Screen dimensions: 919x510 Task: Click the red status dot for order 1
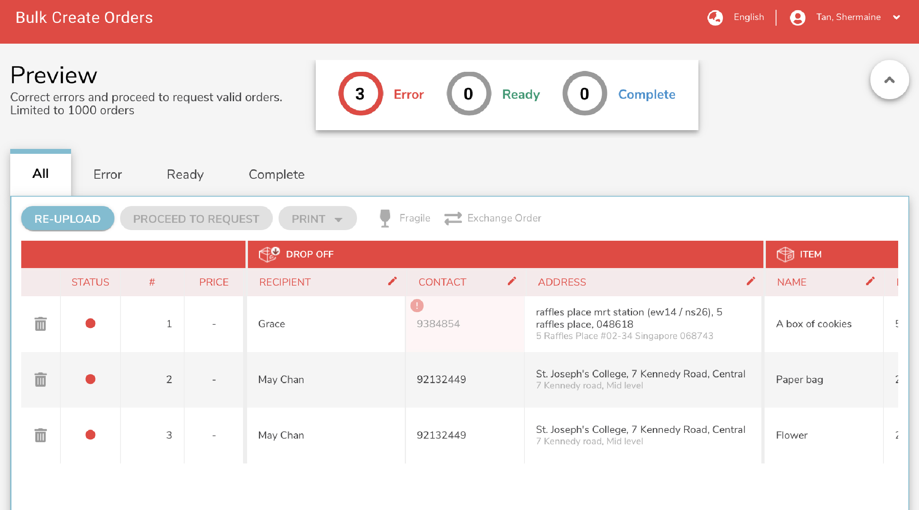click(x=90, y=324)
